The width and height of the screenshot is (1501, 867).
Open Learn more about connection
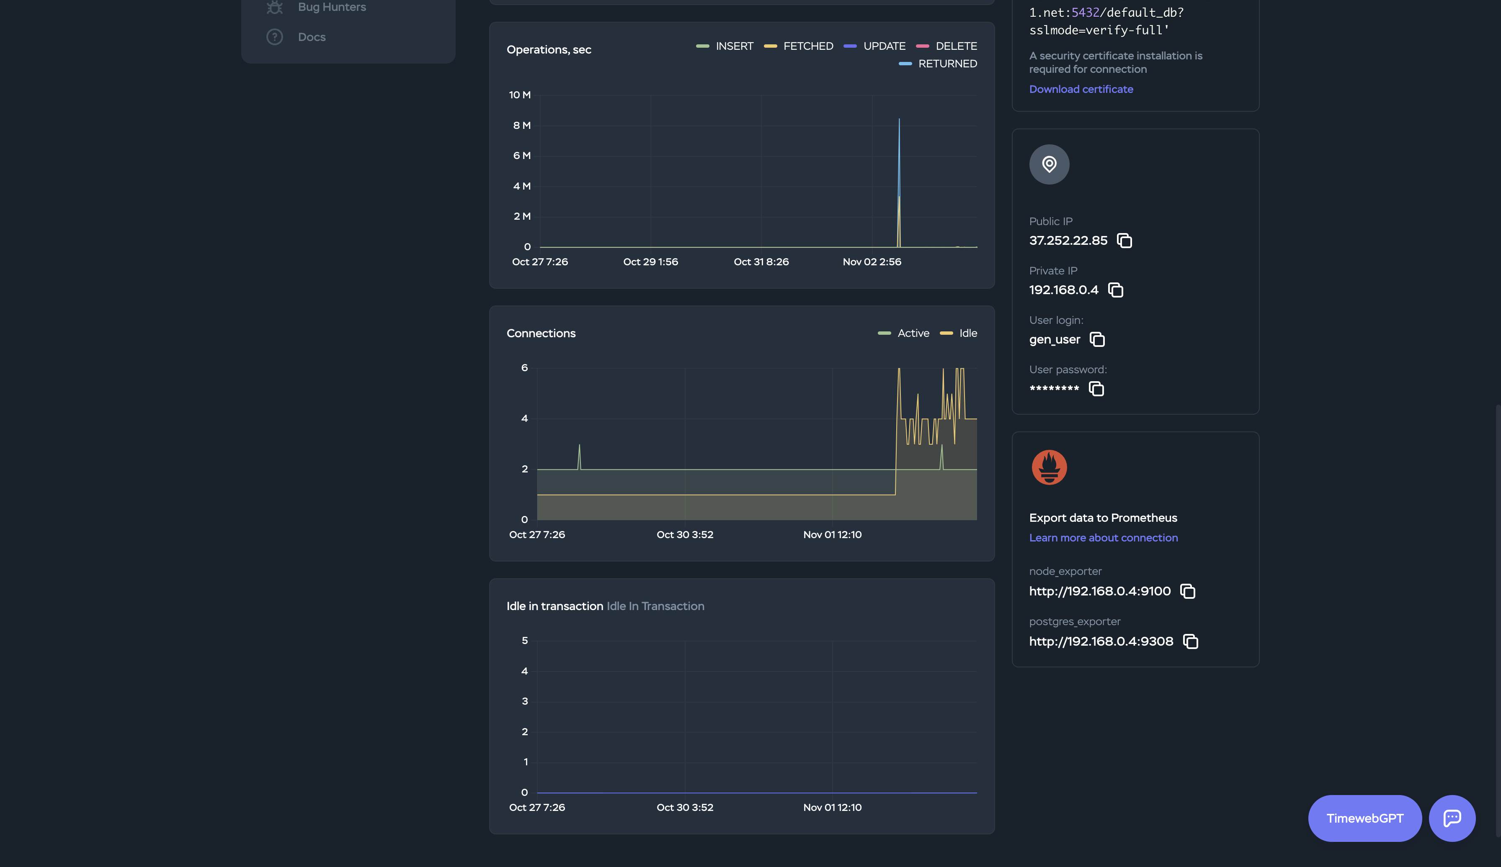(1103, 537)
